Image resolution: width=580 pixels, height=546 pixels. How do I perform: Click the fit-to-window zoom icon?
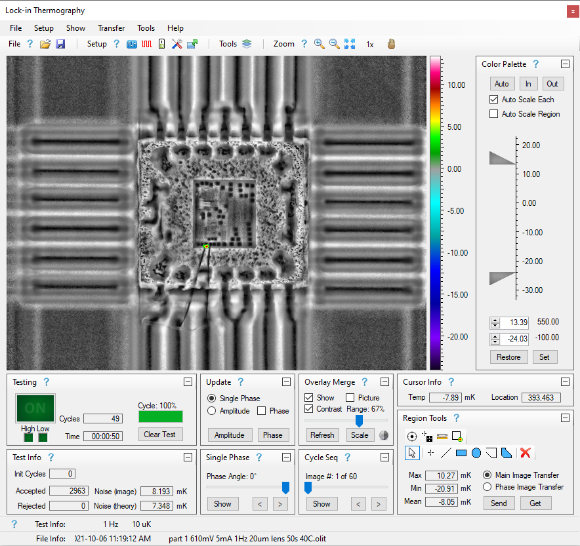[x=350, y=44]
